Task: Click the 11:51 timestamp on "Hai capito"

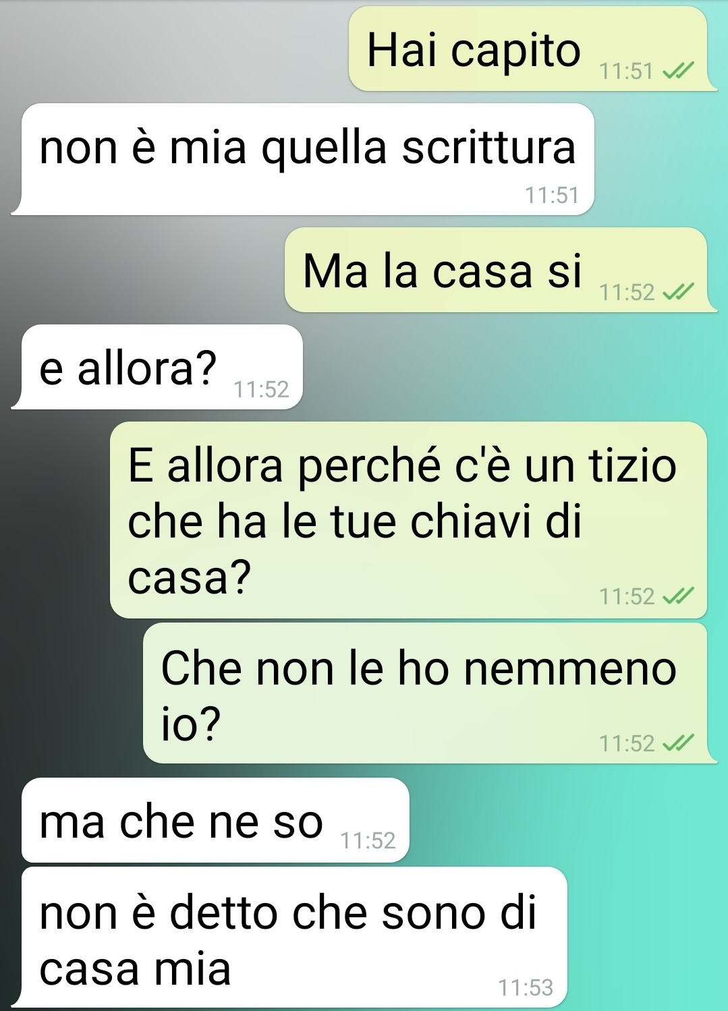Action: [x=627, y=71]
